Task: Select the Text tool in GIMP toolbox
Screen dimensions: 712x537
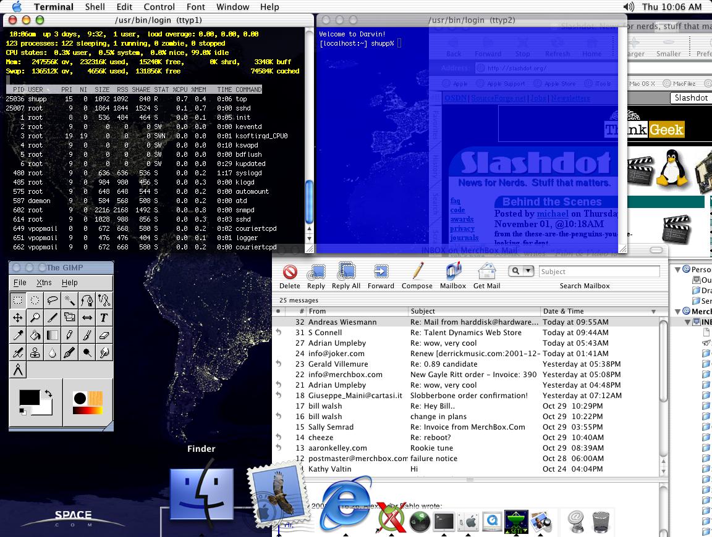Action: tap(104, 318)
